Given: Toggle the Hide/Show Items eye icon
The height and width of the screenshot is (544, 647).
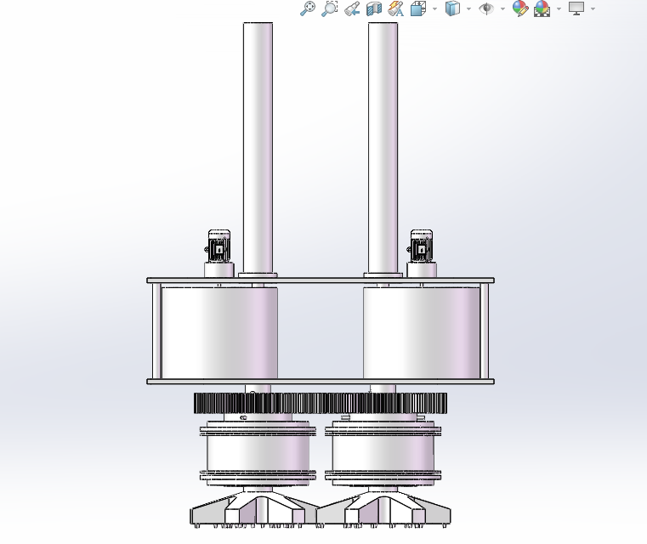Looking at the screenshot, I should point(486,8).
